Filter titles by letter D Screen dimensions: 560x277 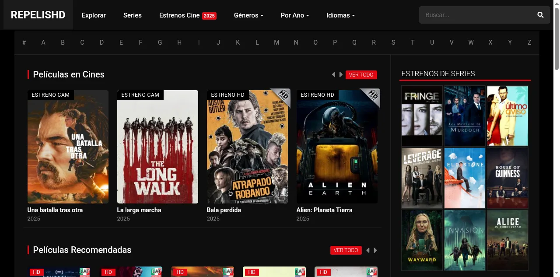click(x=101, y=42)
